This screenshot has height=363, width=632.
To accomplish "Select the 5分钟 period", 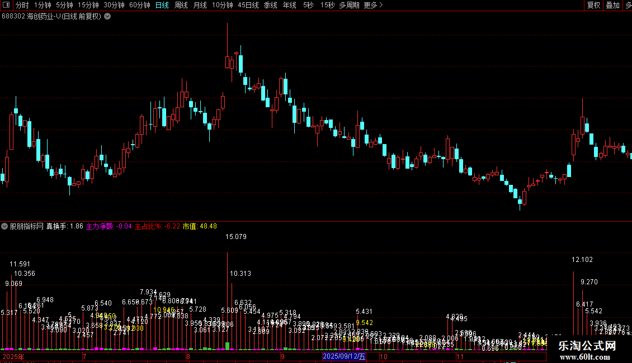I will [64, 5].
